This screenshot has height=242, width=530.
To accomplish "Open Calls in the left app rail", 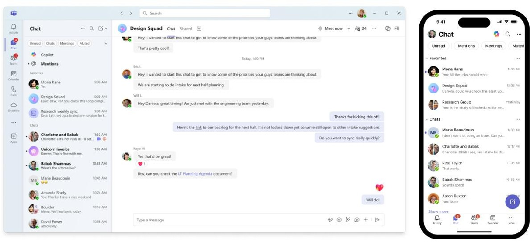I will click(14, 90).
